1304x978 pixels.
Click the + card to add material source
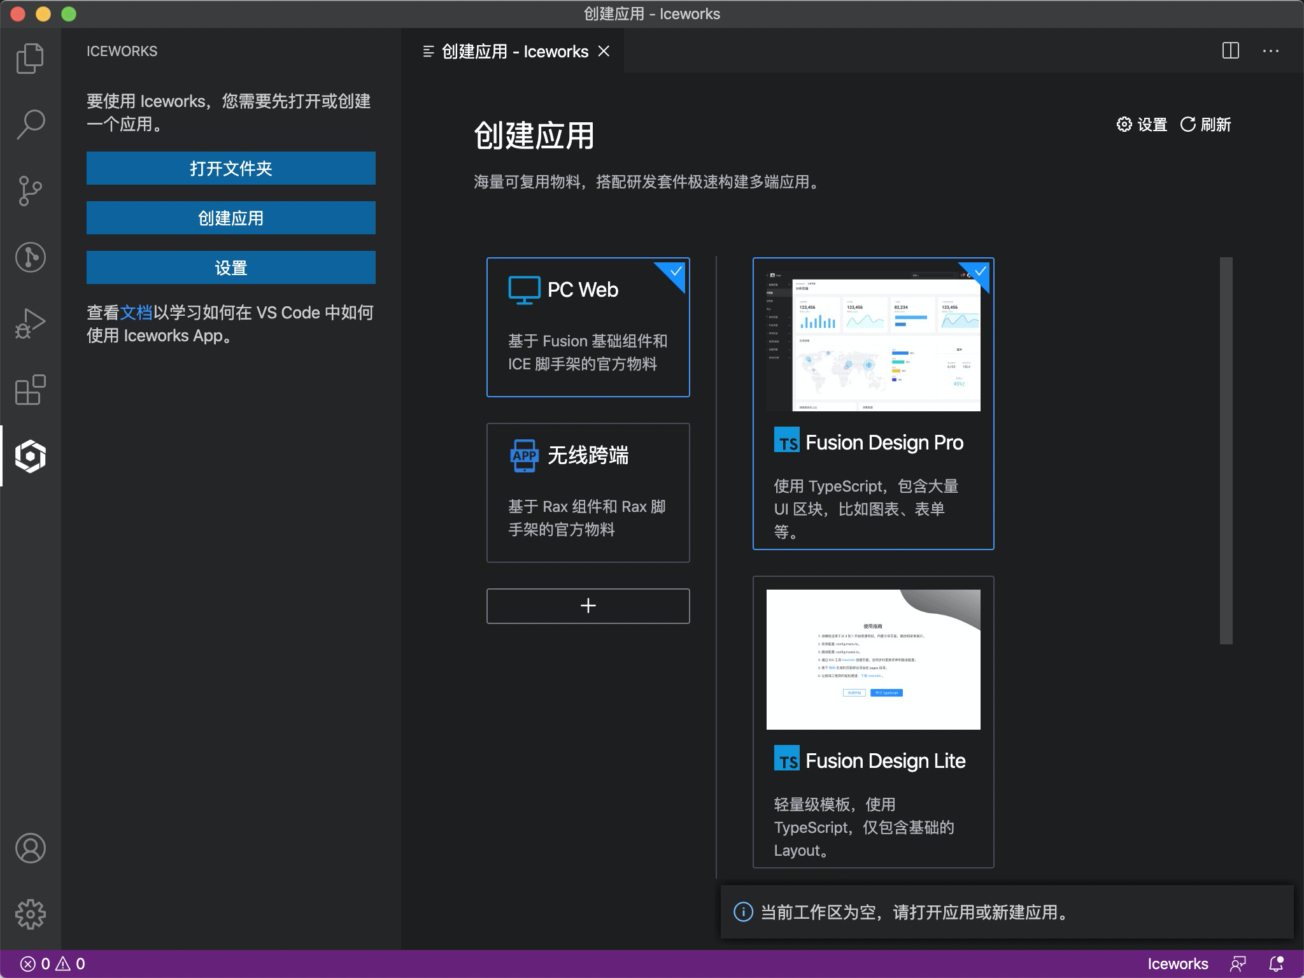pyautogui.click(x=587, y=606)
